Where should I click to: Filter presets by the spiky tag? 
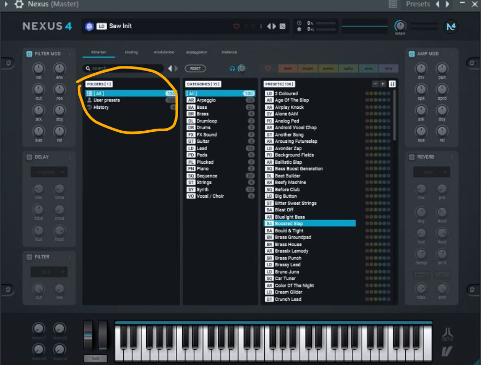348,69
